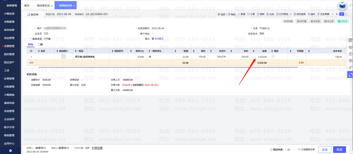Click the product image thumbnail in row 1
Screen dimensions: 353x154
tap(63, 57)
